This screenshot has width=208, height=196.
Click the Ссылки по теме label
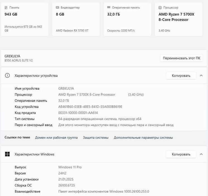(x=17, y=137)
